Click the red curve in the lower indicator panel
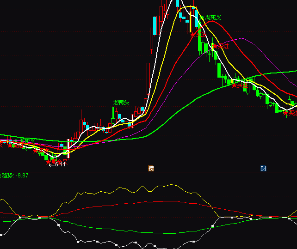 tap(139, 203)
